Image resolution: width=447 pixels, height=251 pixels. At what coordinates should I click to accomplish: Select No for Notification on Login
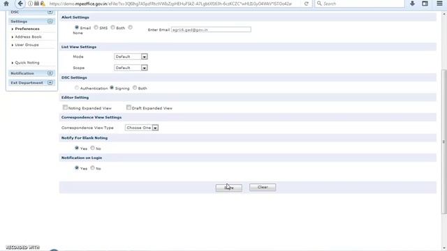coord(93,168)
